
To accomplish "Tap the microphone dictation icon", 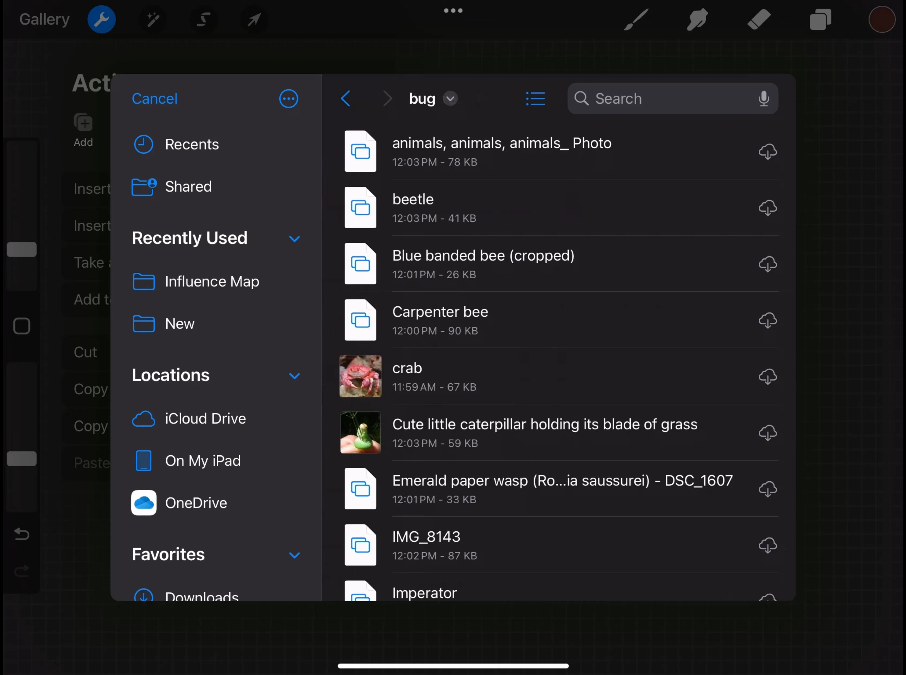I will click(x=763, y=99).
